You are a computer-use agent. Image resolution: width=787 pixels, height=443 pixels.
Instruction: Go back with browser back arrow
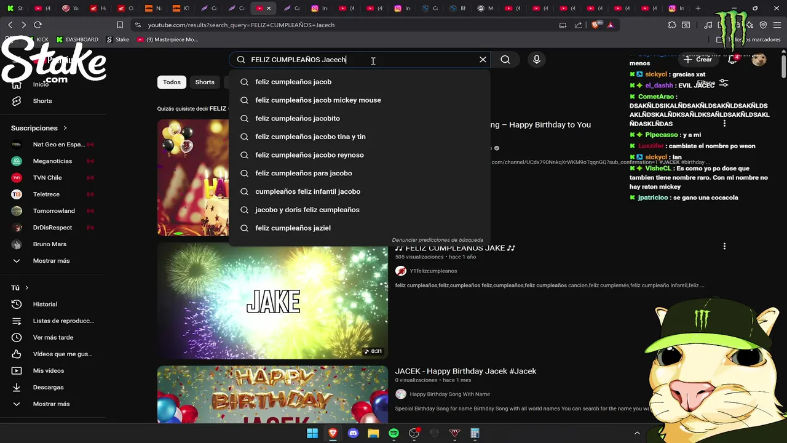10,25
